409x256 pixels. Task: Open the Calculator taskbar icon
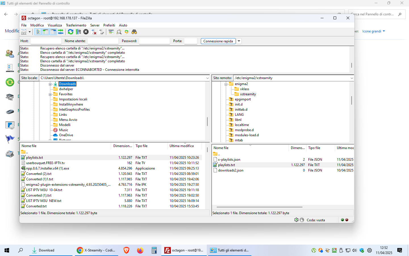click(x=154, y=250)
